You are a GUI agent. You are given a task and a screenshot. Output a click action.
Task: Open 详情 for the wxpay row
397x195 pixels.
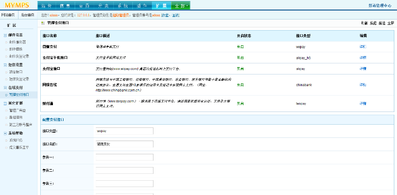coord(363,47)
